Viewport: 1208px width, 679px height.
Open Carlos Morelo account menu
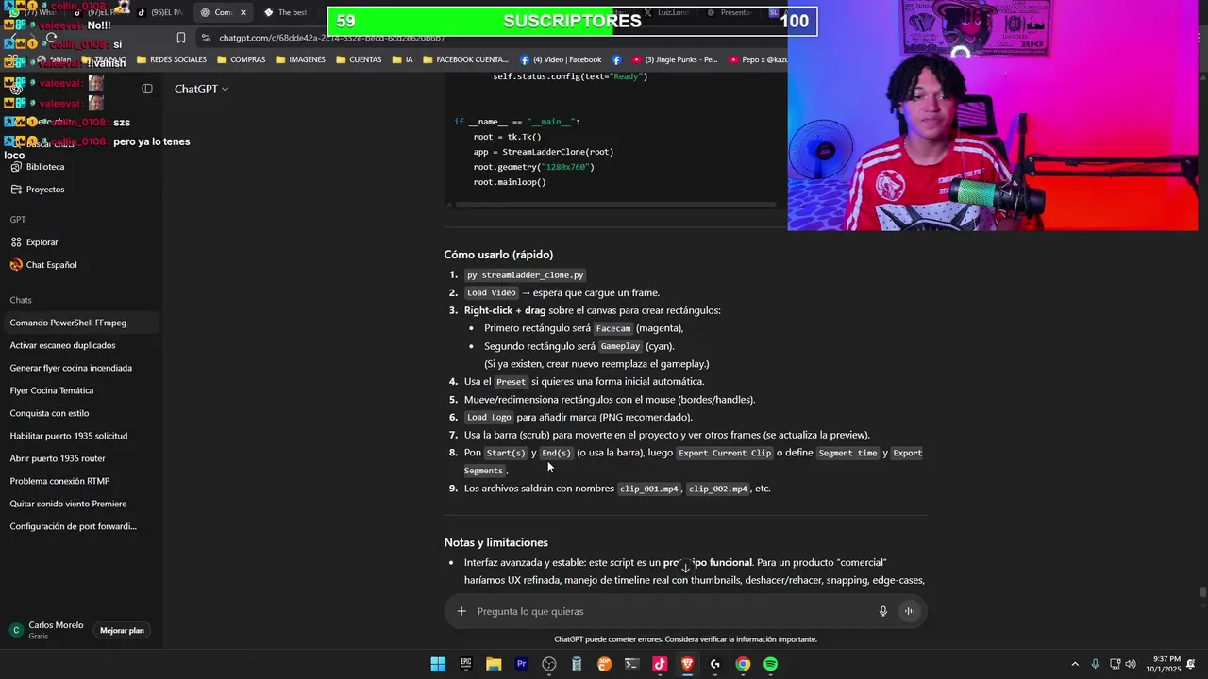coord(48,630)
